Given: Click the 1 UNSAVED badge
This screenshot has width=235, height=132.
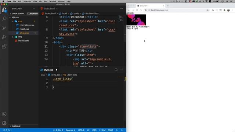Looking at the screenshot, I should (33, 14).
